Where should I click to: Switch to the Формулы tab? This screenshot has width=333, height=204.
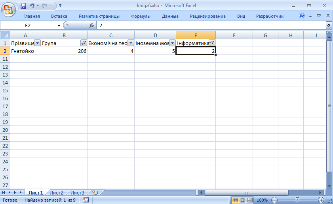tap(141, 16)
